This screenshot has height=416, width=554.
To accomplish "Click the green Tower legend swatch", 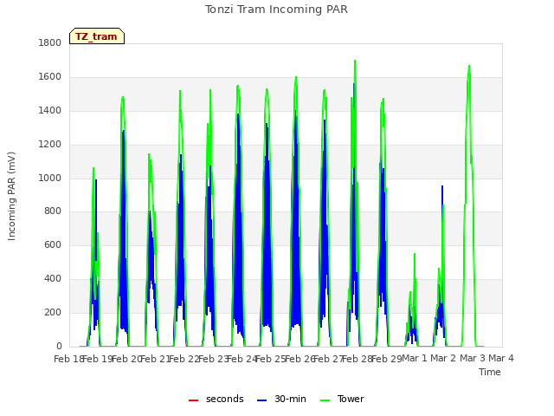I will (x=325, y=400).
